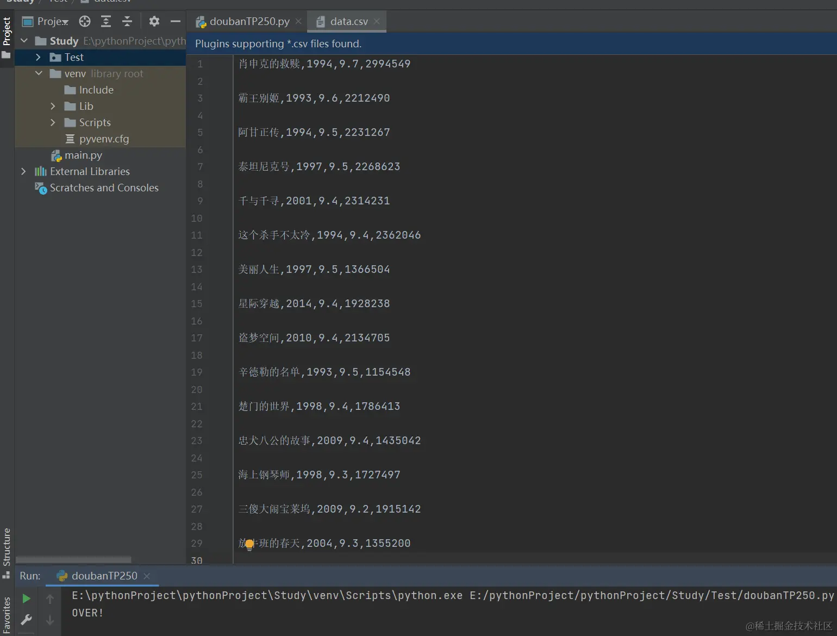Open the Structure tool window side tab

coord(7,552)
